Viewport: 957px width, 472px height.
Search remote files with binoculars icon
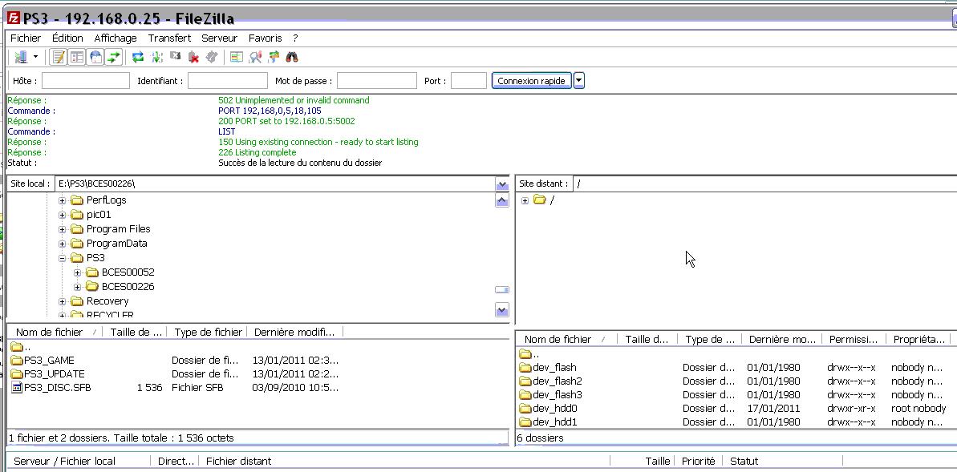point(292,58)
